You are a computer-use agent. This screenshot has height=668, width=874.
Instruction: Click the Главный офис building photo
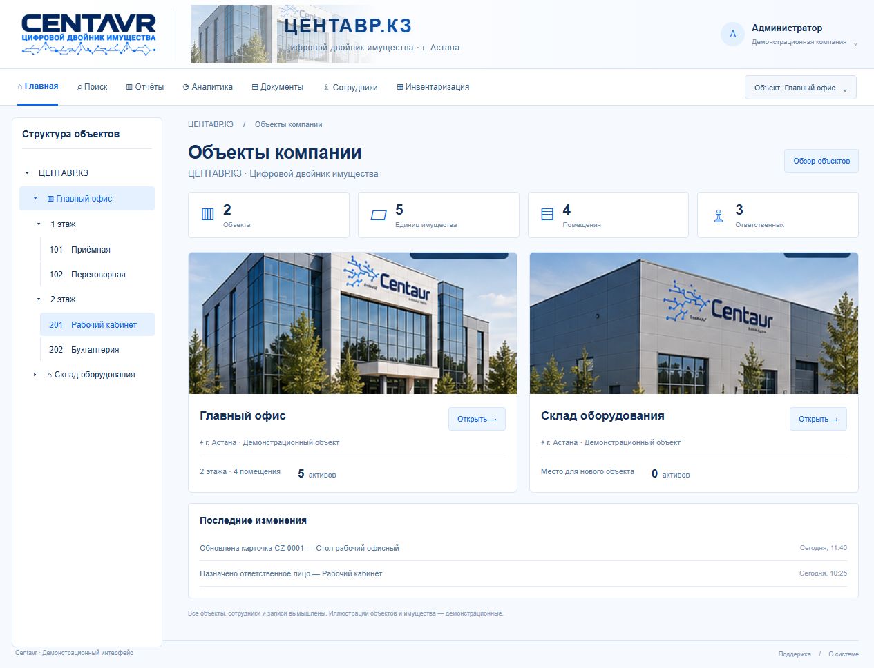coord(352,324)
